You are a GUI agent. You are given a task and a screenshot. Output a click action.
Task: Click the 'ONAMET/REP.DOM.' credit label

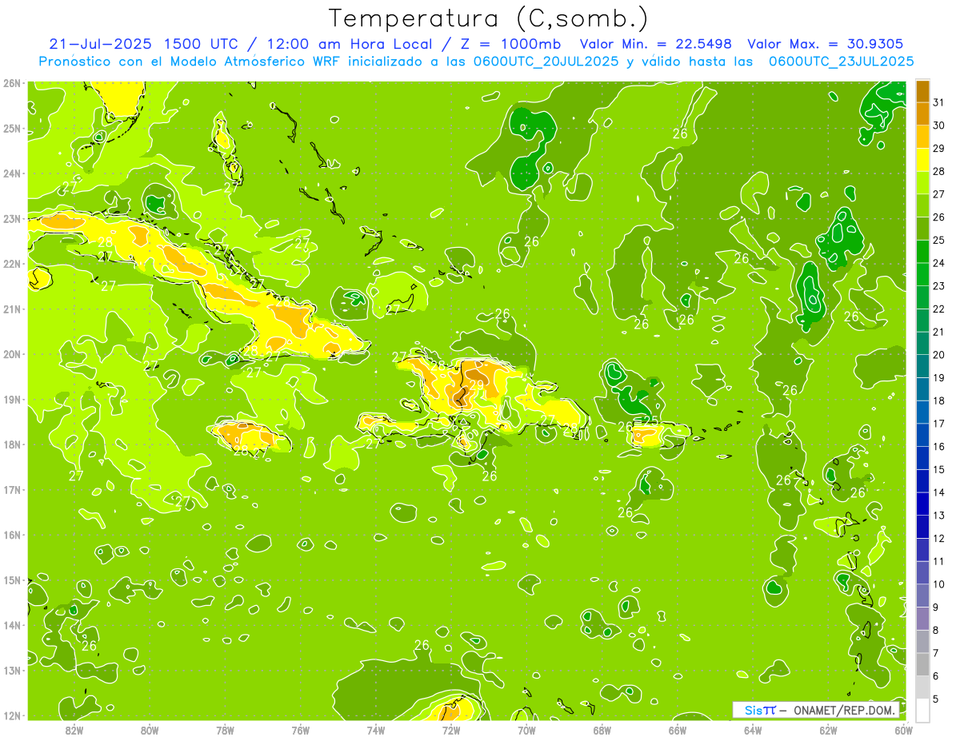[846, 710]
